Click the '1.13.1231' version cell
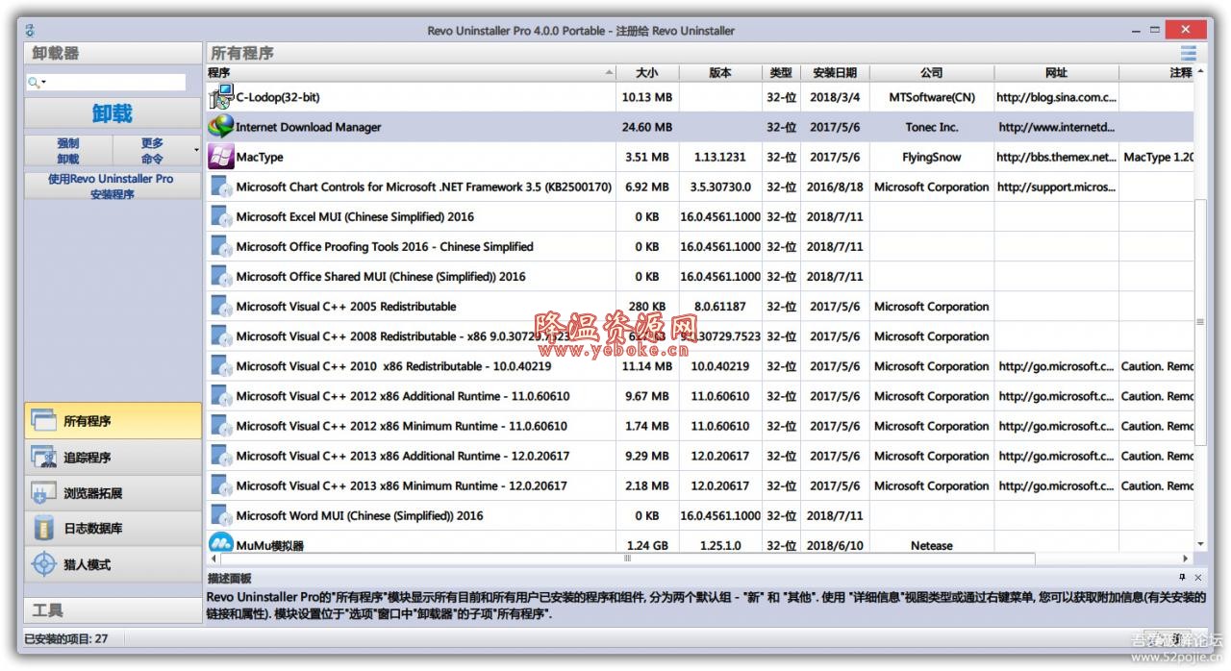1231x671 pixels. (719, 157)
